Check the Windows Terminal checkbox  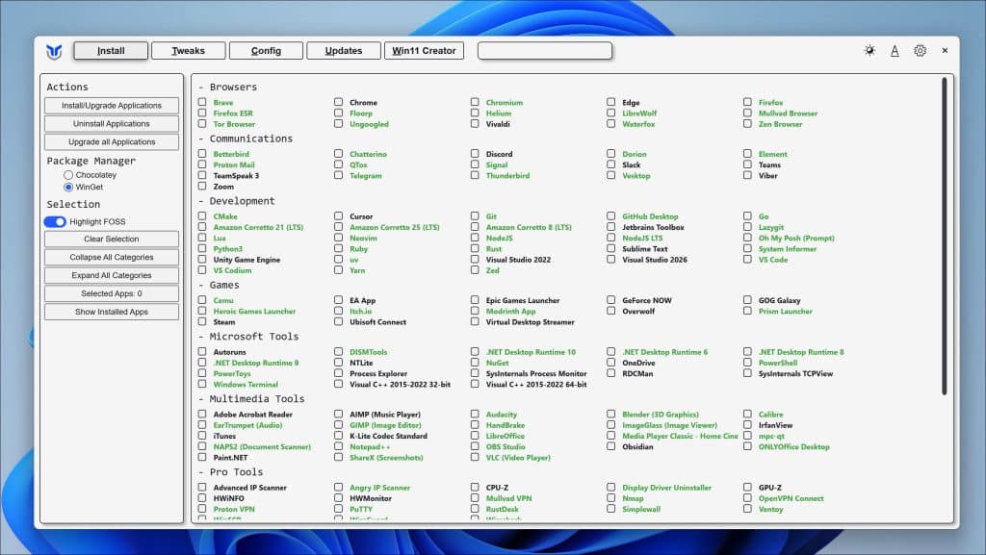(202, 384)
